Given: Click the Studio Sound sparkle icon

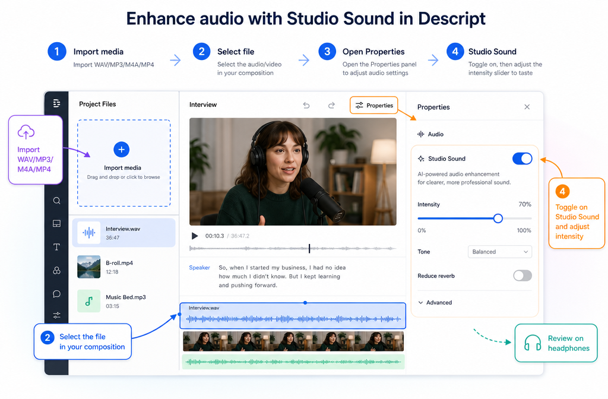Looking at the screenshot, I should point(421,159).
